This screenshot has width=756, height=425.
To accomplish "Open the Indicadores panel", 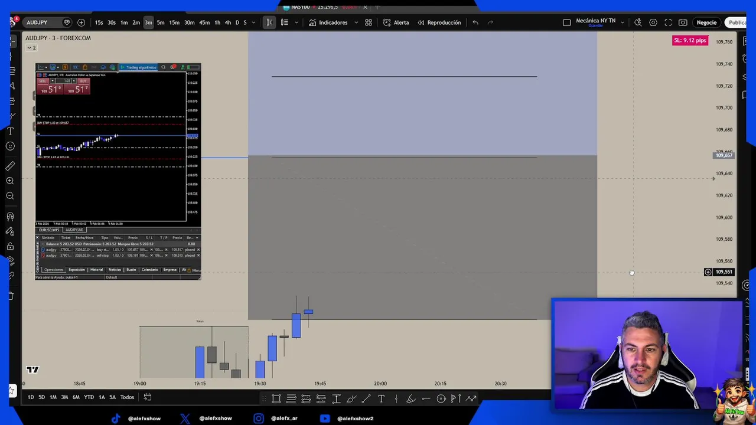I will tap(328, 22).
